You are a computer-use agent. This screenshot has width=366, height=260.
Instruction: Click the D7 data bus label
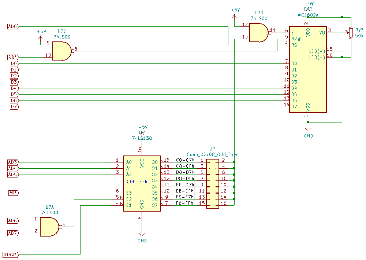point(14,107)
